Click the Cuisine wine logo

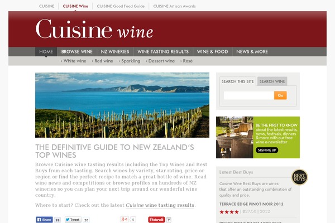pyautogui.click(x=94, y=29)
